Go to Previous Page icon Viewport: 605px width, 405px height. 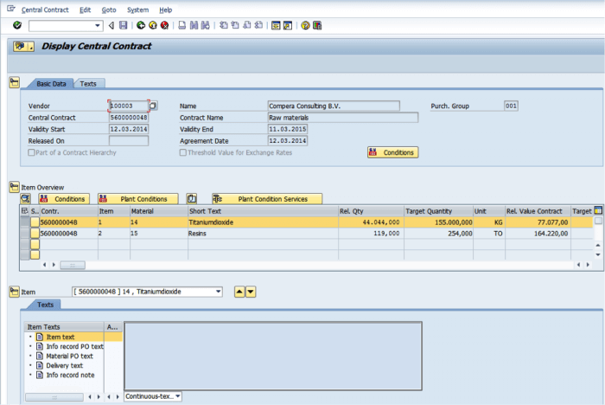[x=235, y=25]
